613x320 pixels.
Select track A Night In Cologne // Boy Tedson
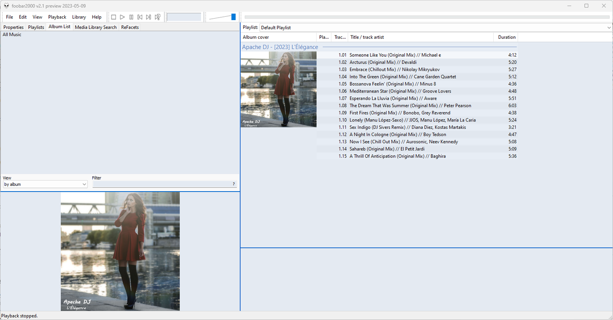coord(417,135)
